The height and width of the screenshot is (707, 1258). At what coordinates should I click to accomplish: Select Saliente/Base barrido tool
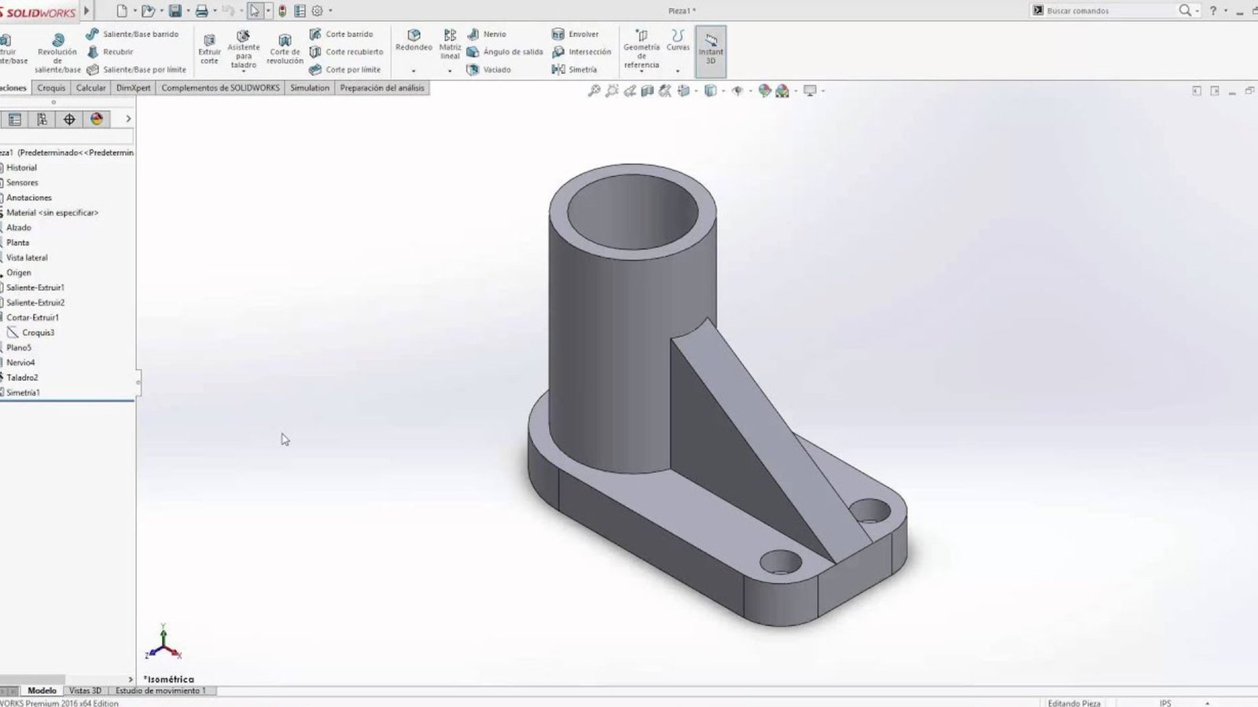(x=133, y=34)
